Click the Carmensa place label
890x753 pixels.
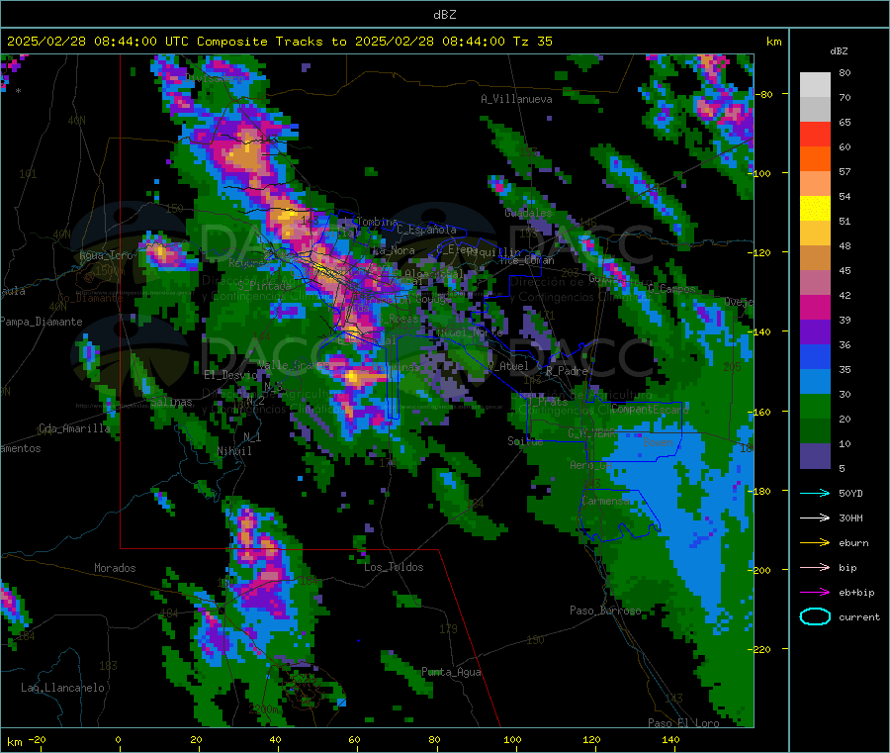[605, 501]
